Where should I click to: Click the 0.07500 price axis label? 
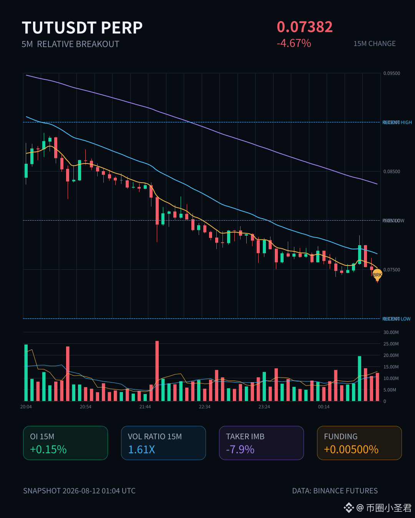[392, 270]
